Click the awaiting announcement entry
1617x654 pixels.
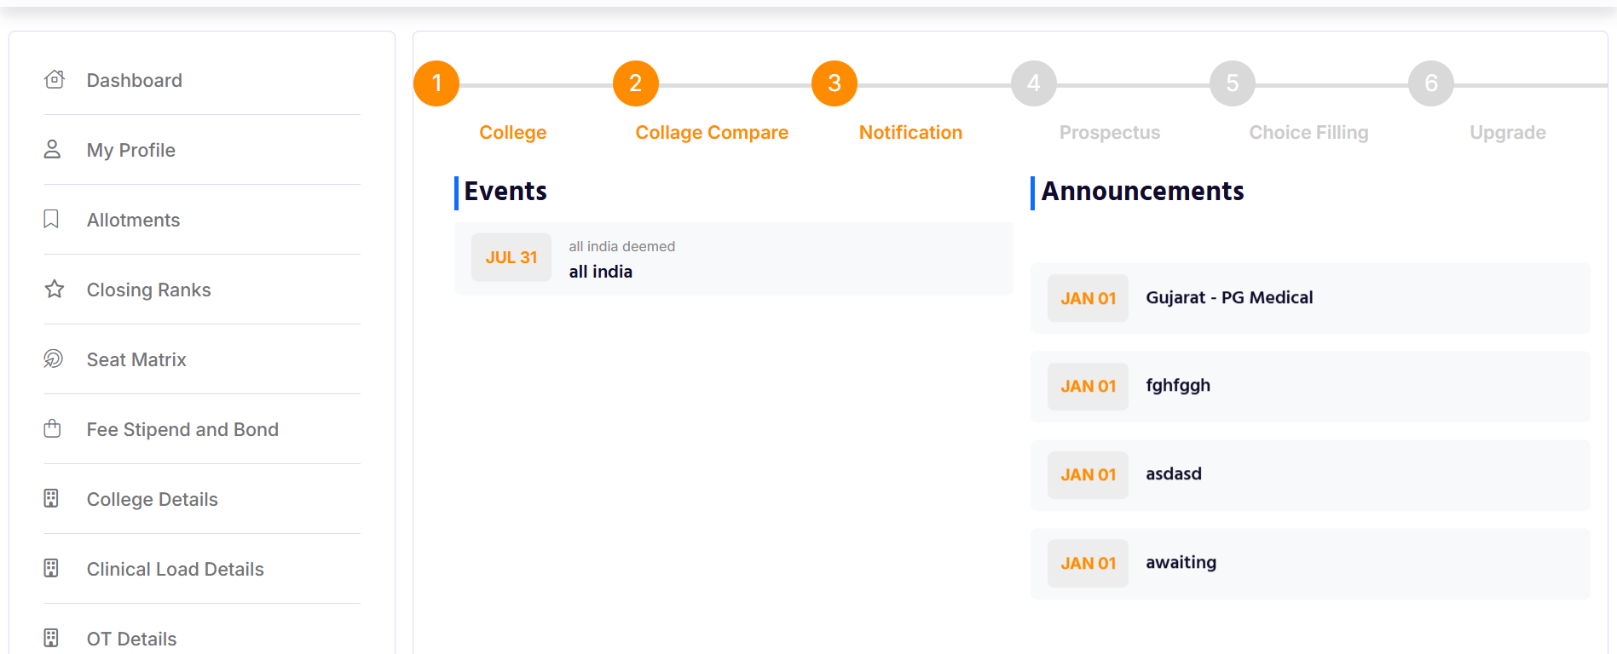click(x=1308, y=563)
